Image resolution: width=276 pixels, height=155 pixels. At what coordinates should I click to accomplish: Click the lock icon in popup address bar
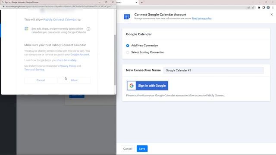3,6
